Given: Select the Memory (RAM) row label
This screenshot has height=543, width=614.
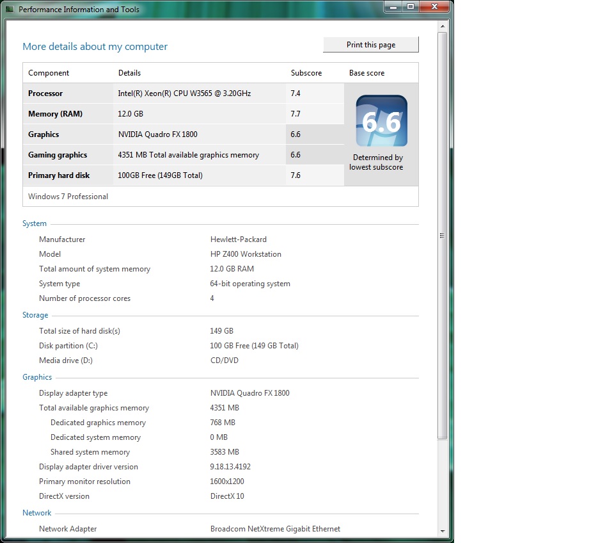Looking at the screenshot, I should point(55,114).
